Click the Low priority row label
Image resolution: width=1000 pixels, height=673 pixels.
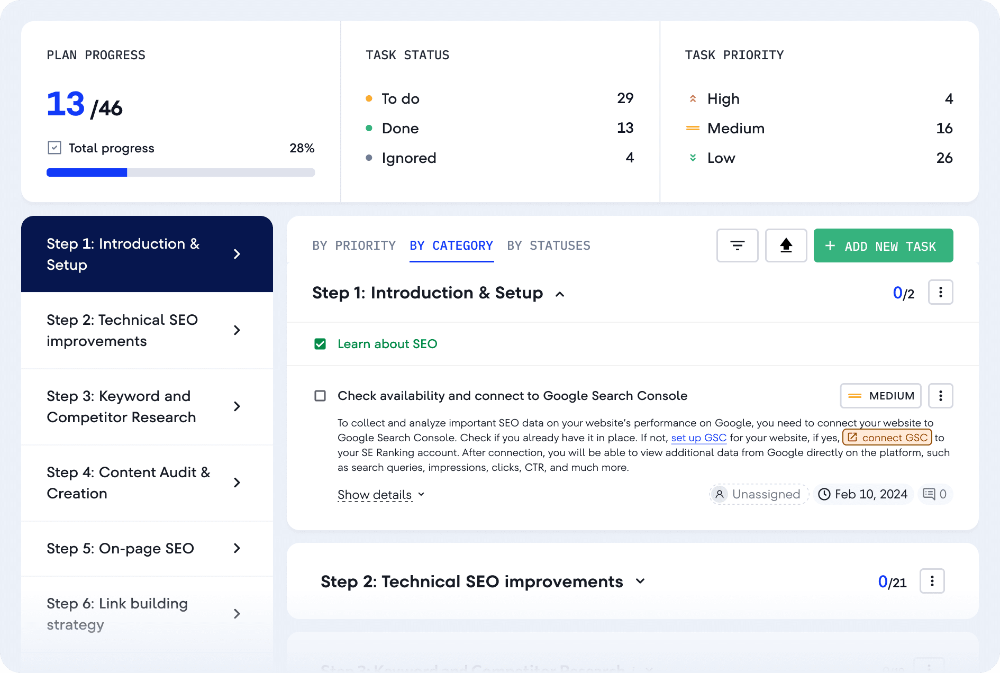click(721, 158)
